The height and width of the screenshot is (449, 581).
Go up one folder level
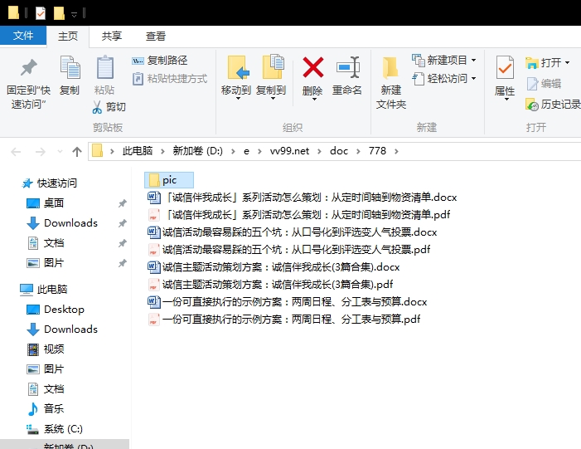click(77, 151)
